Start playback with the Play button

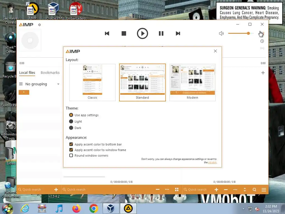pyautogui.click(x=142, y=33)
